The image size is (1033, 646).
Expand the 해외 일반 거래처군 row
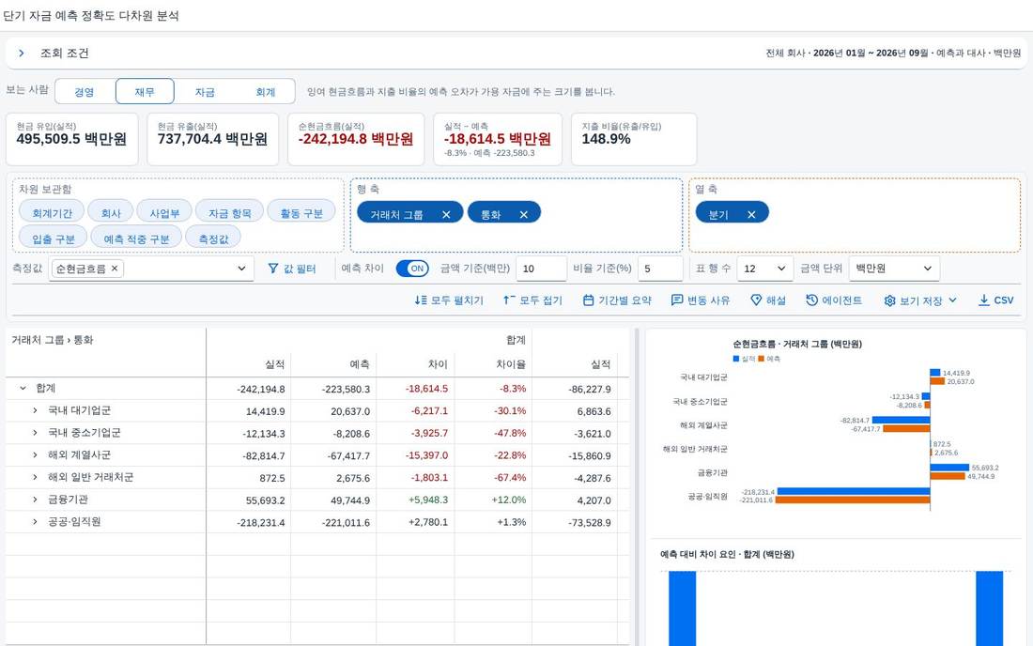pos(35,477)
